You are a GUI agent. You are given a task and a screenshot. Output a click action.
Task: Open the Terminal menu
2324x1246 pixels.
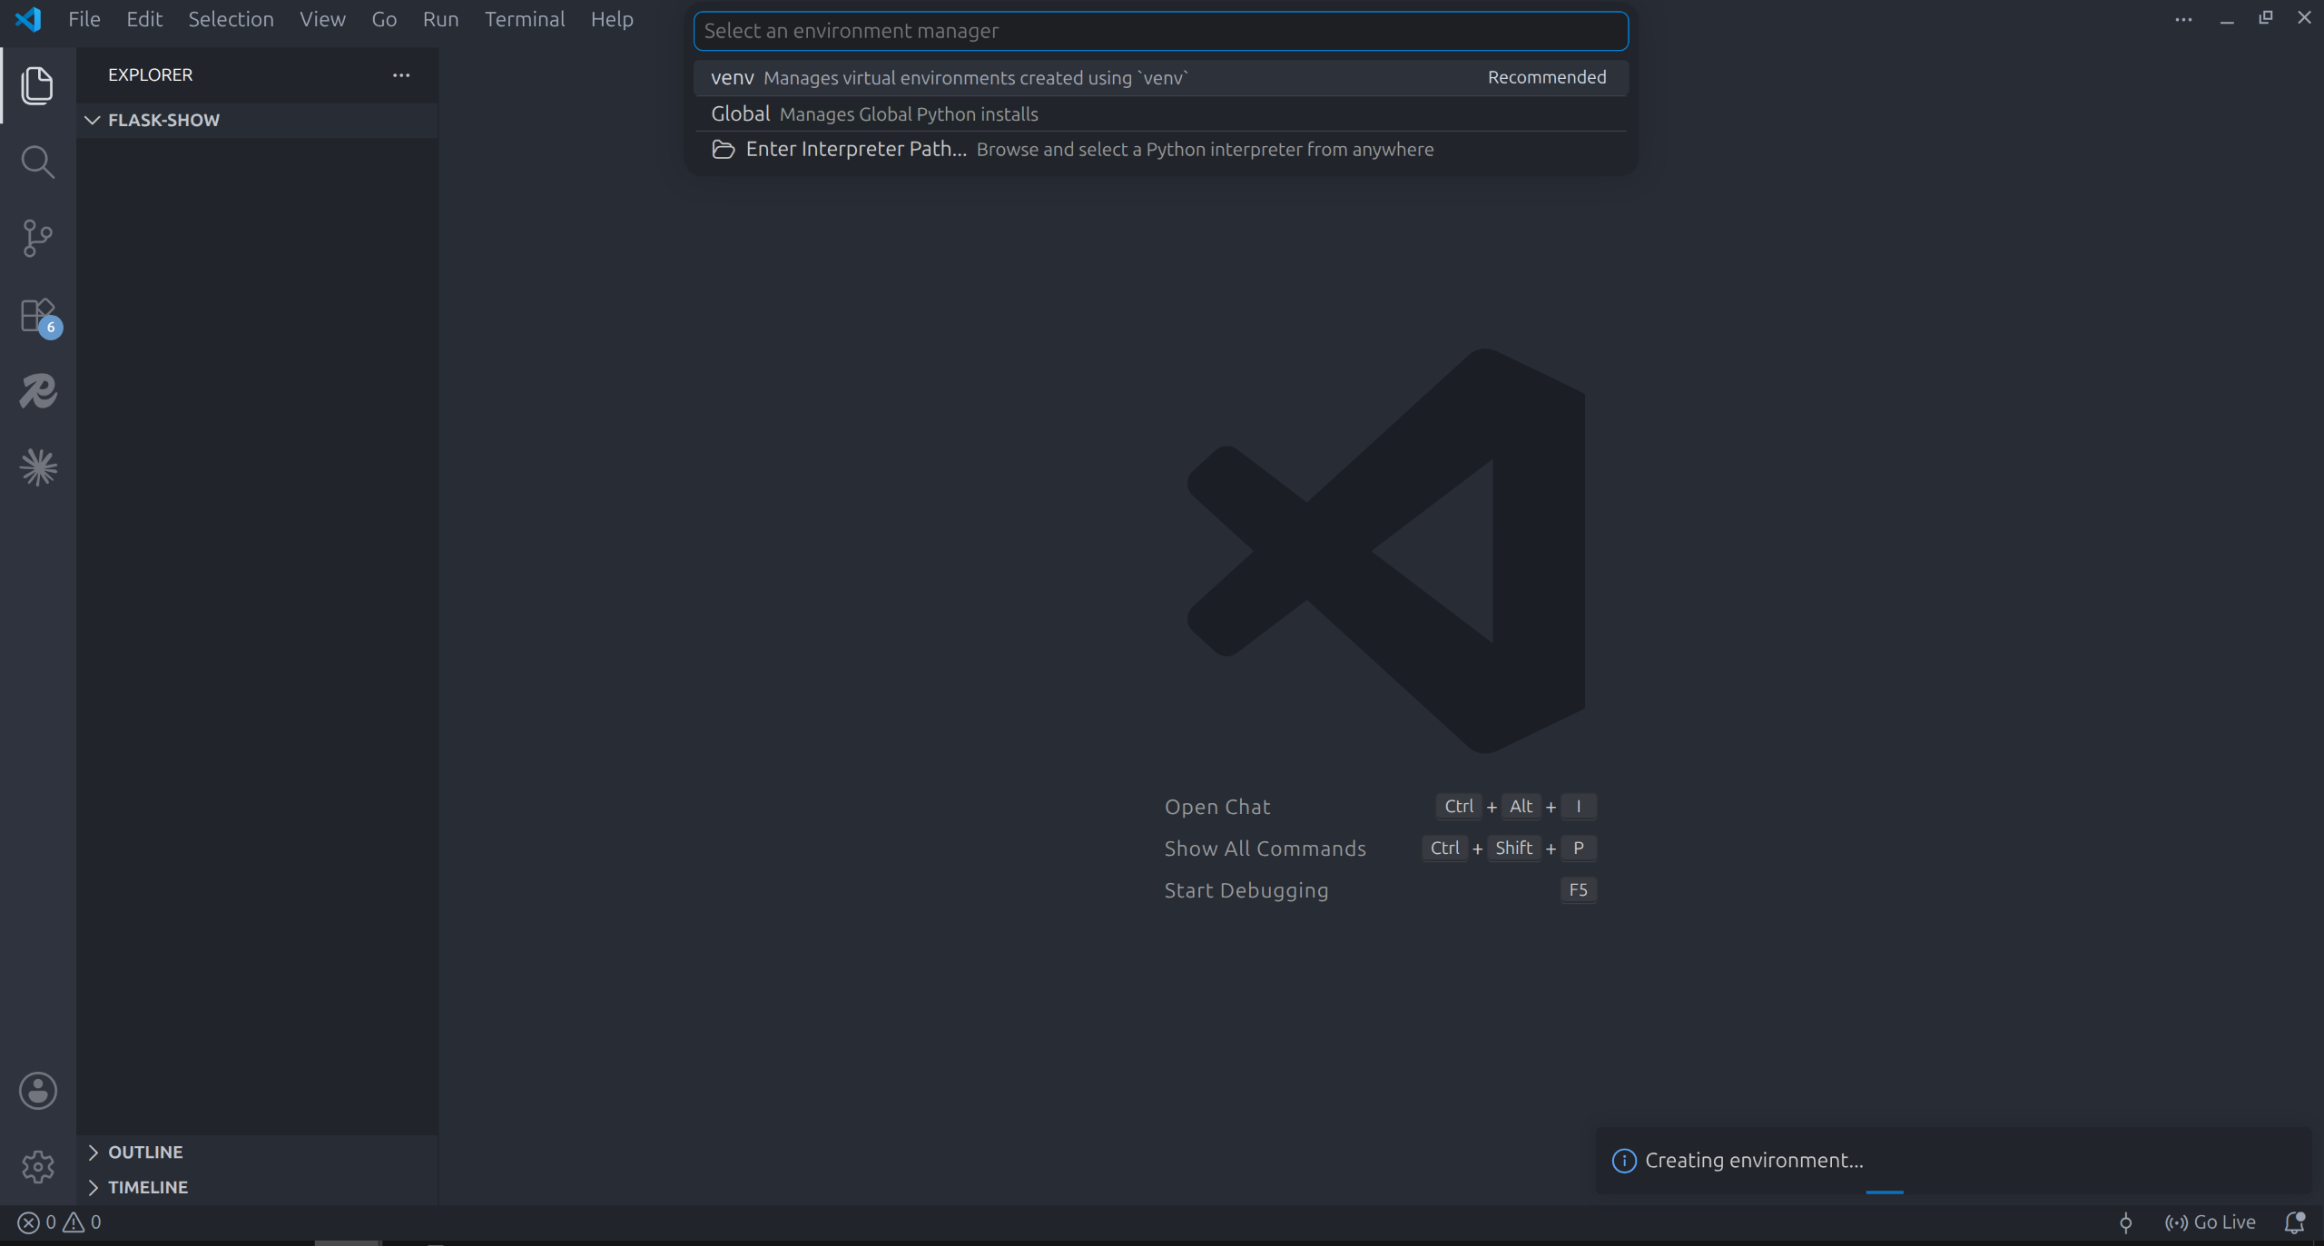pos(525,19)
